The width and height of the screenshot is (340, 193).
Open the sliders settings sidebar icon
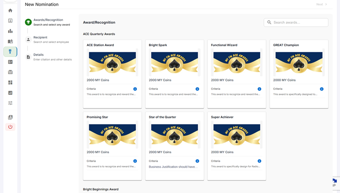point(10,103)
